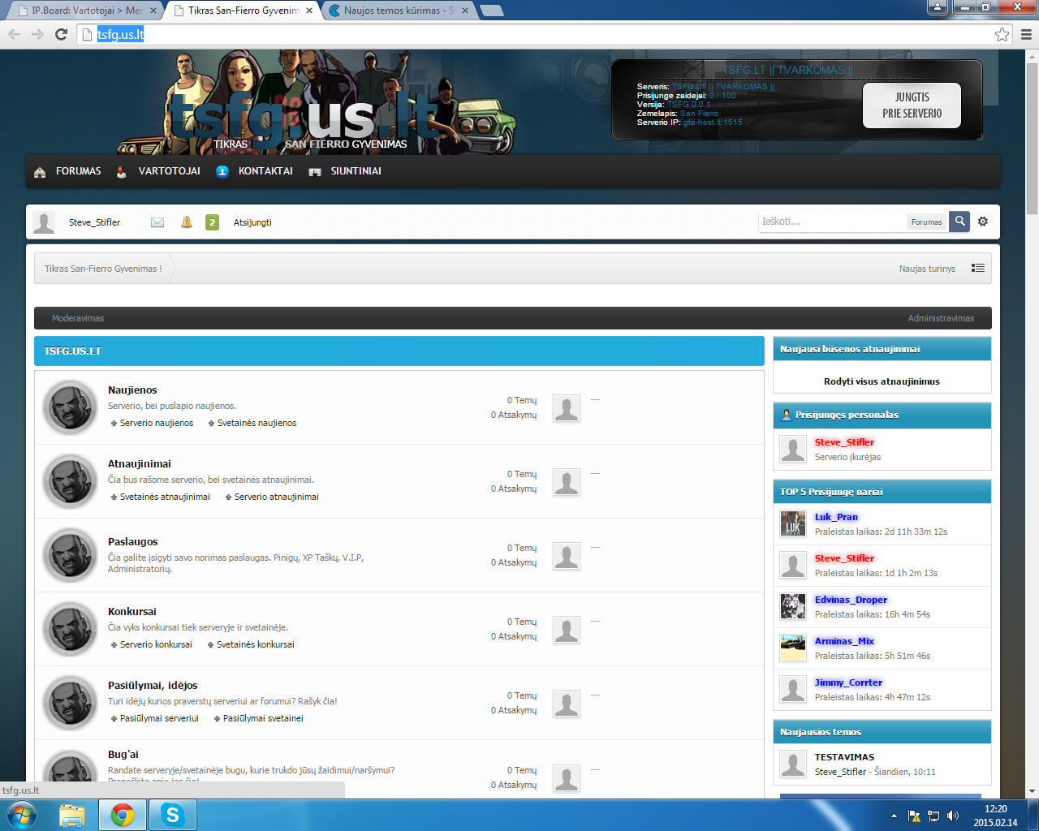Click the volume speaker tray icon
1039x831 pixels.
click(x=953, y=816)
